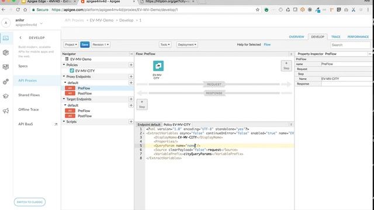Click the EV-MV-Demo breadcrumb

tap(102, 20)
